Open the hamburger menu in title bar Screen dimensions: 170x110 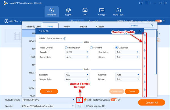point(146,3)
